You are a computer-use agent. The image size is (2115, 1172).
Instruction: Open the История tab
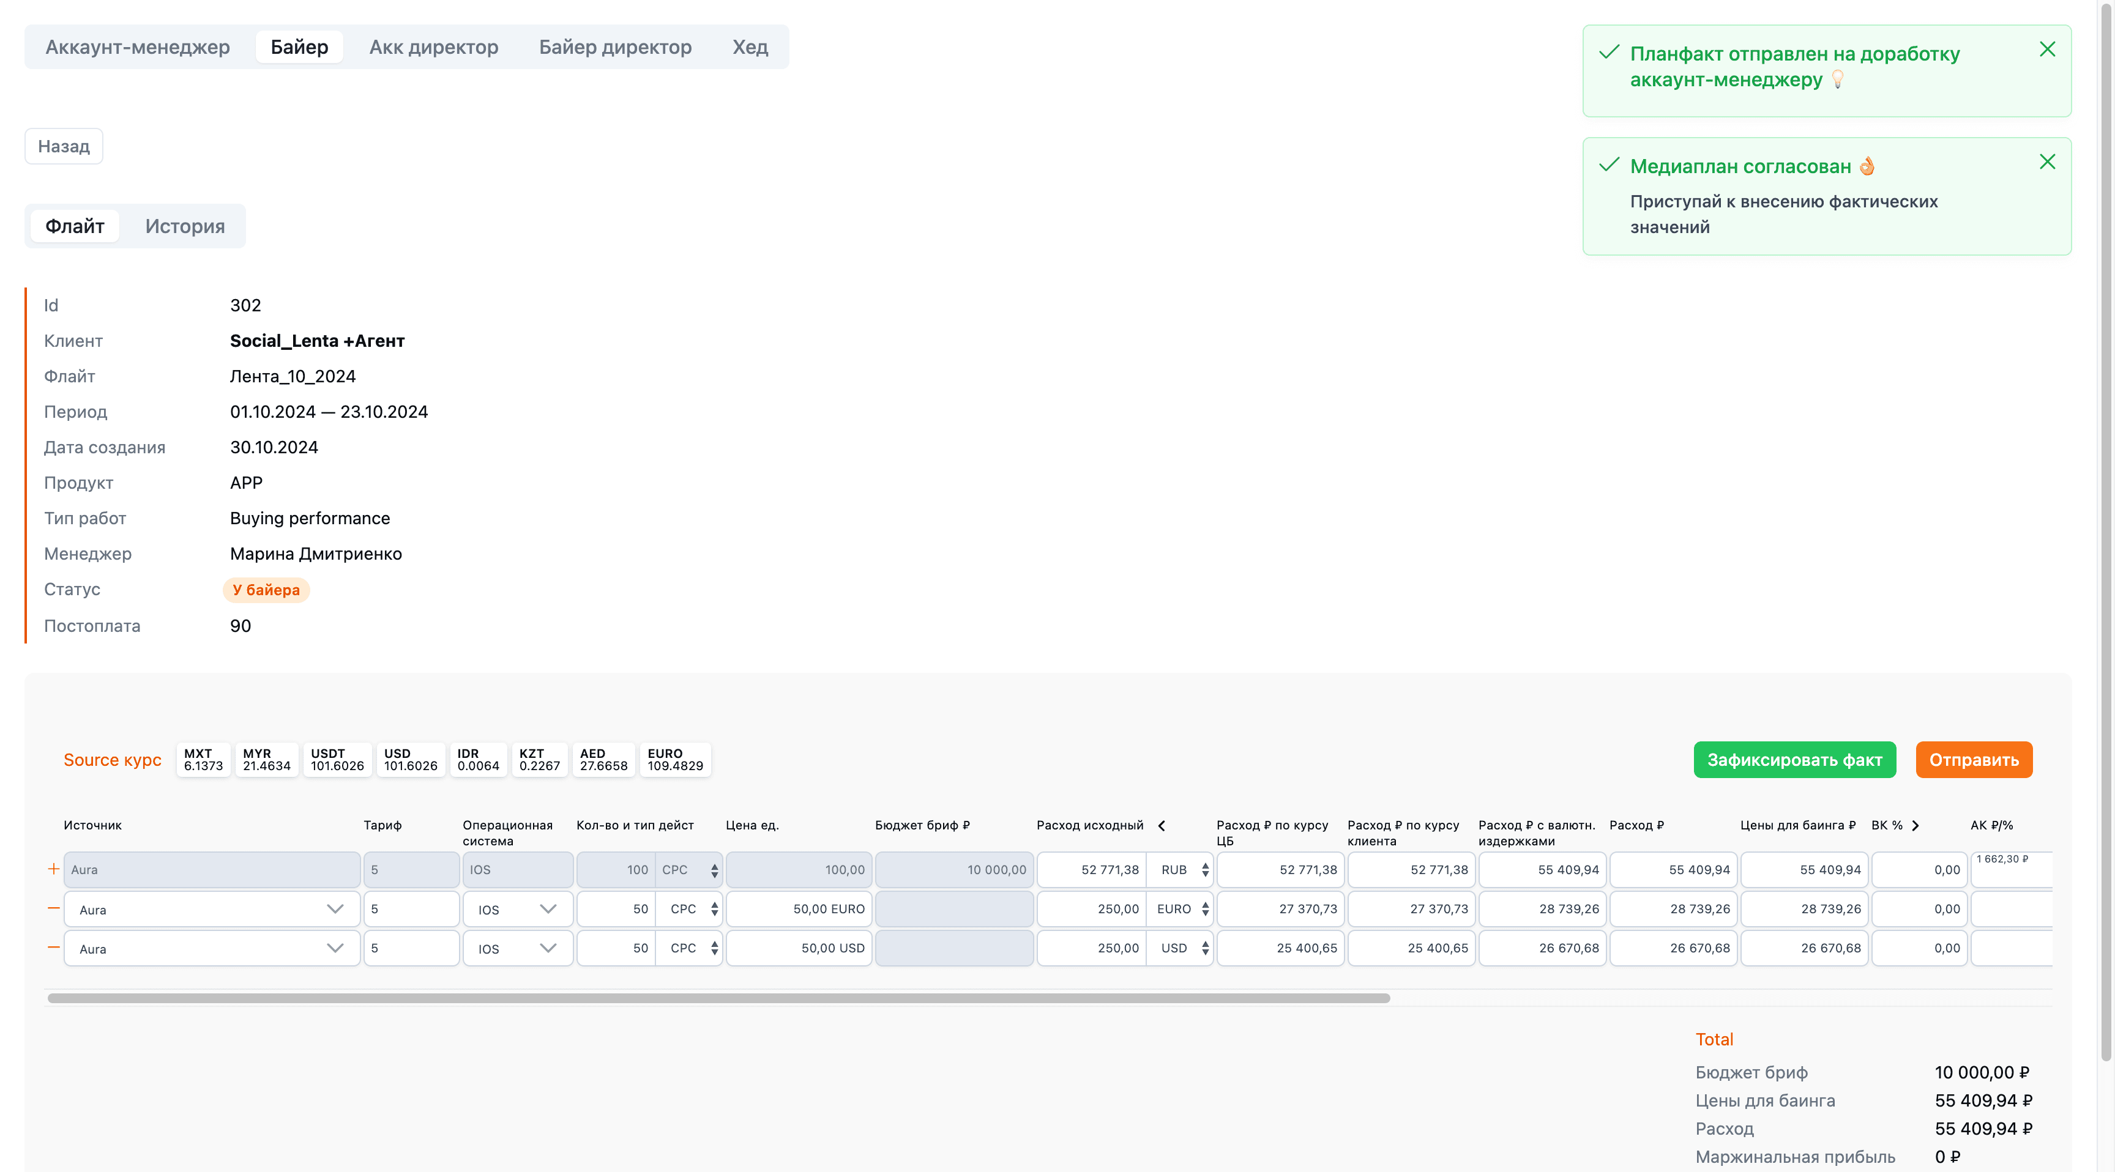coord(185,226)
